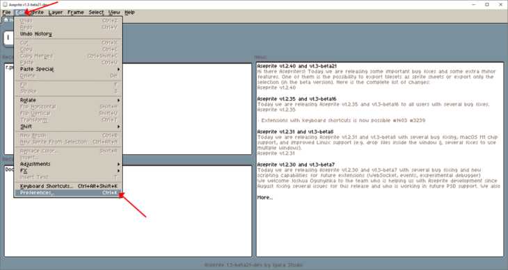Viewport: 508px width, 270px height.
Task: Open the Sprite menu
Action: tap(36, 12)
